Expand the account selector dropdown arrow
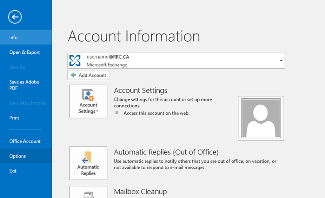This screenshot has height=198, width=325. [281, 61]
